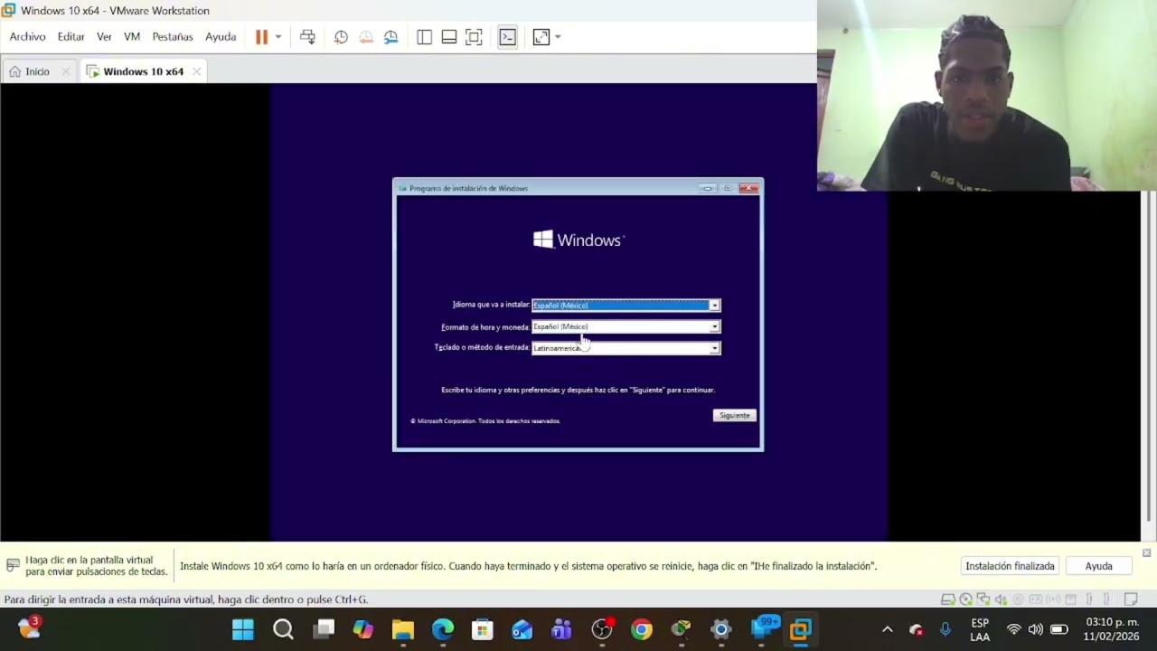
Task: Open Google Chrome from taskbar
Action: [641, 629]
